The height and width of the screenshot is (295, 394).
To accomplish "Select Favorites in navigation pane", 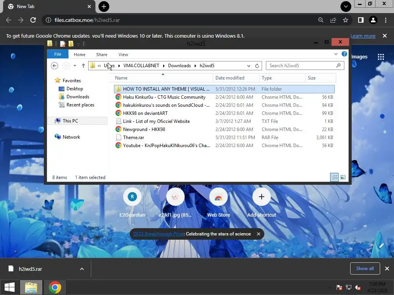I will [68, 81].
